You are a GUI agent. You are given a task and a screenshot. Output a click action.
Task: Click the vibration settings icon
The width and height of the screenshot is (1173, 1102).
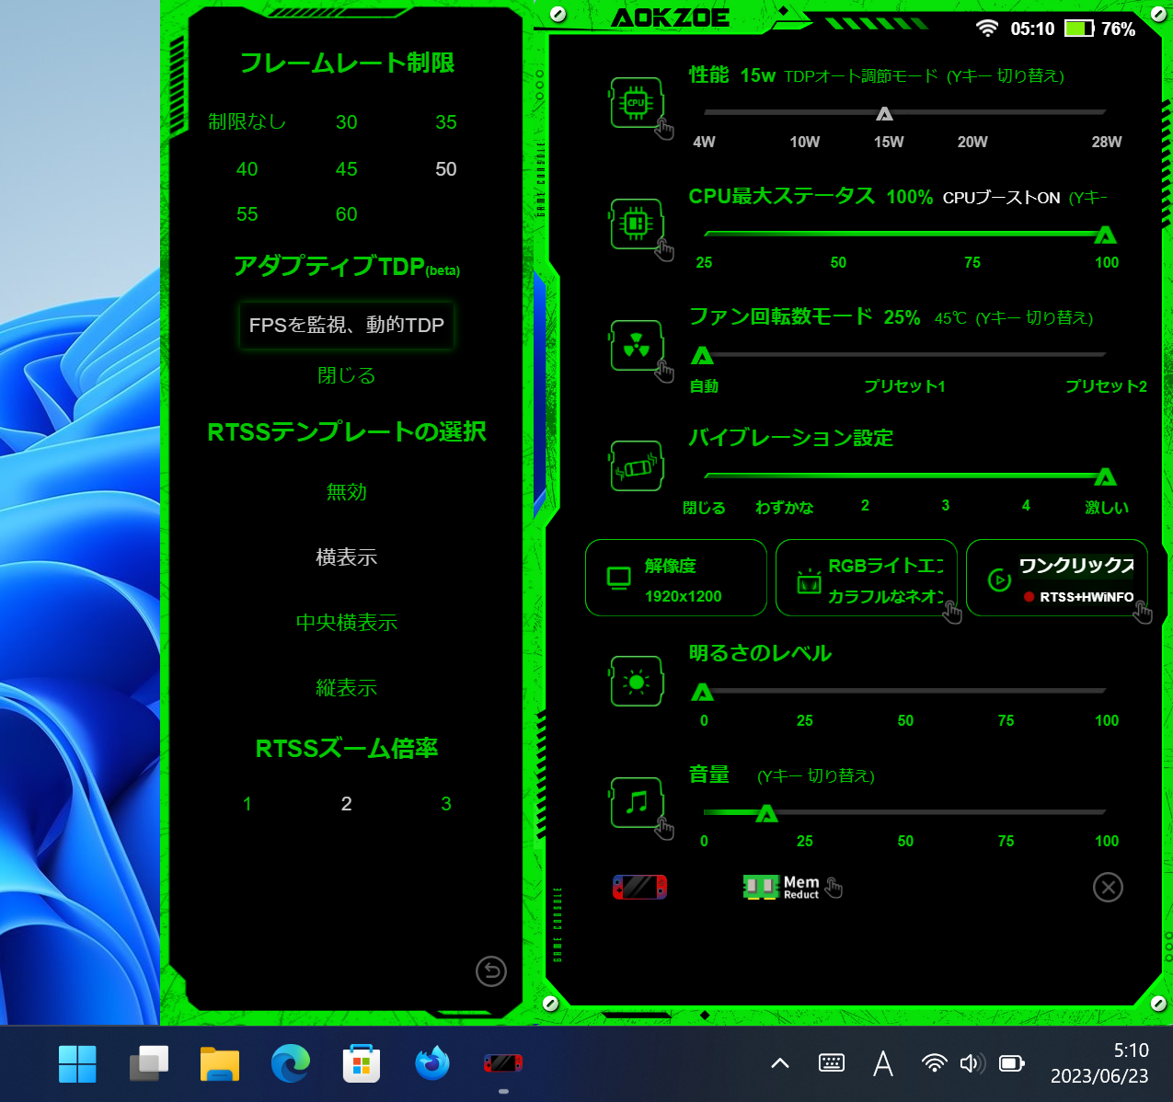coord(637,465)
